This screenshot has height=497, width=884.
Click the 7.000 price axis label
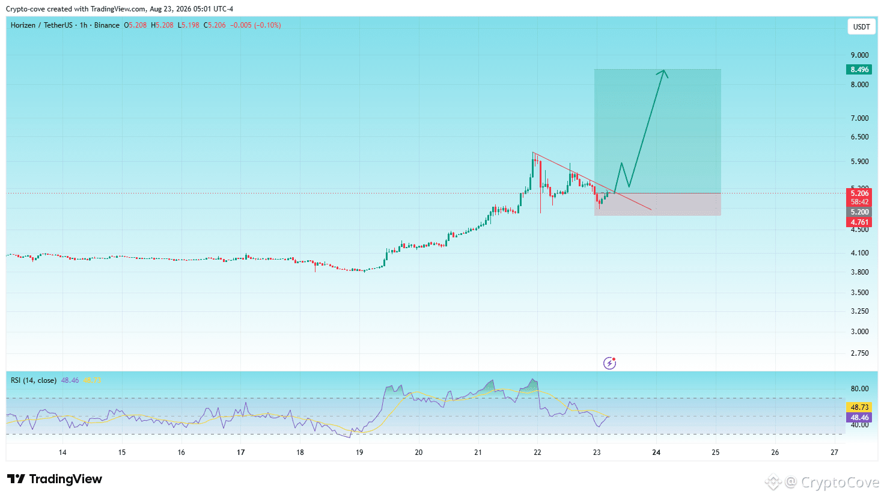pyautogui.click(x=859, y=118)
